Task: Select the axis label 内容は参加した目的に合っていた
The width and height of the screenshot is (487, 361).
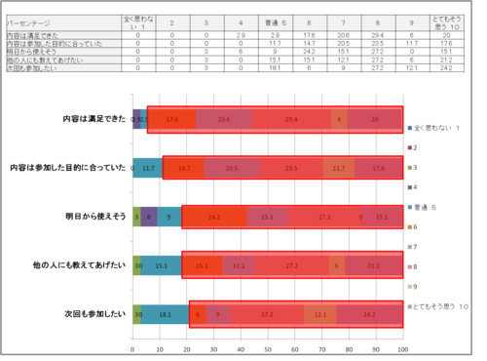Action: tap(68, 168)
